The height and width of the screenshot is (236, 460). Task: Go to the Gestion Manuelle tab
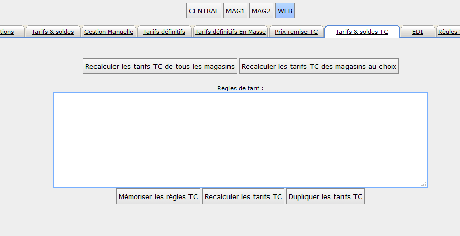click(x=108, y=32)
